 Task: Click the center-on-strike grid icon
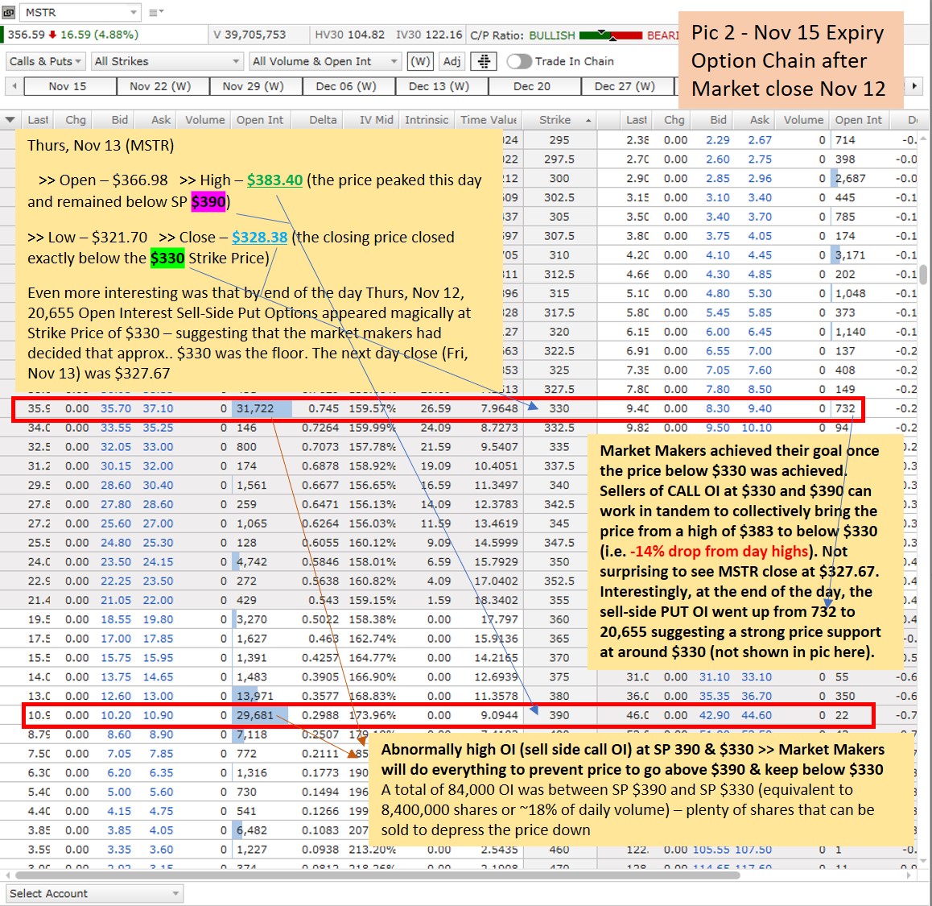point(484,61)
